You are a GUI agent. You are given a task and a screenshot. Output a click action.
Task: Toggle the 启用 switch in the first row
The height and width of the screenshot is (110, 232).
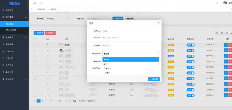tap(190, 45)
